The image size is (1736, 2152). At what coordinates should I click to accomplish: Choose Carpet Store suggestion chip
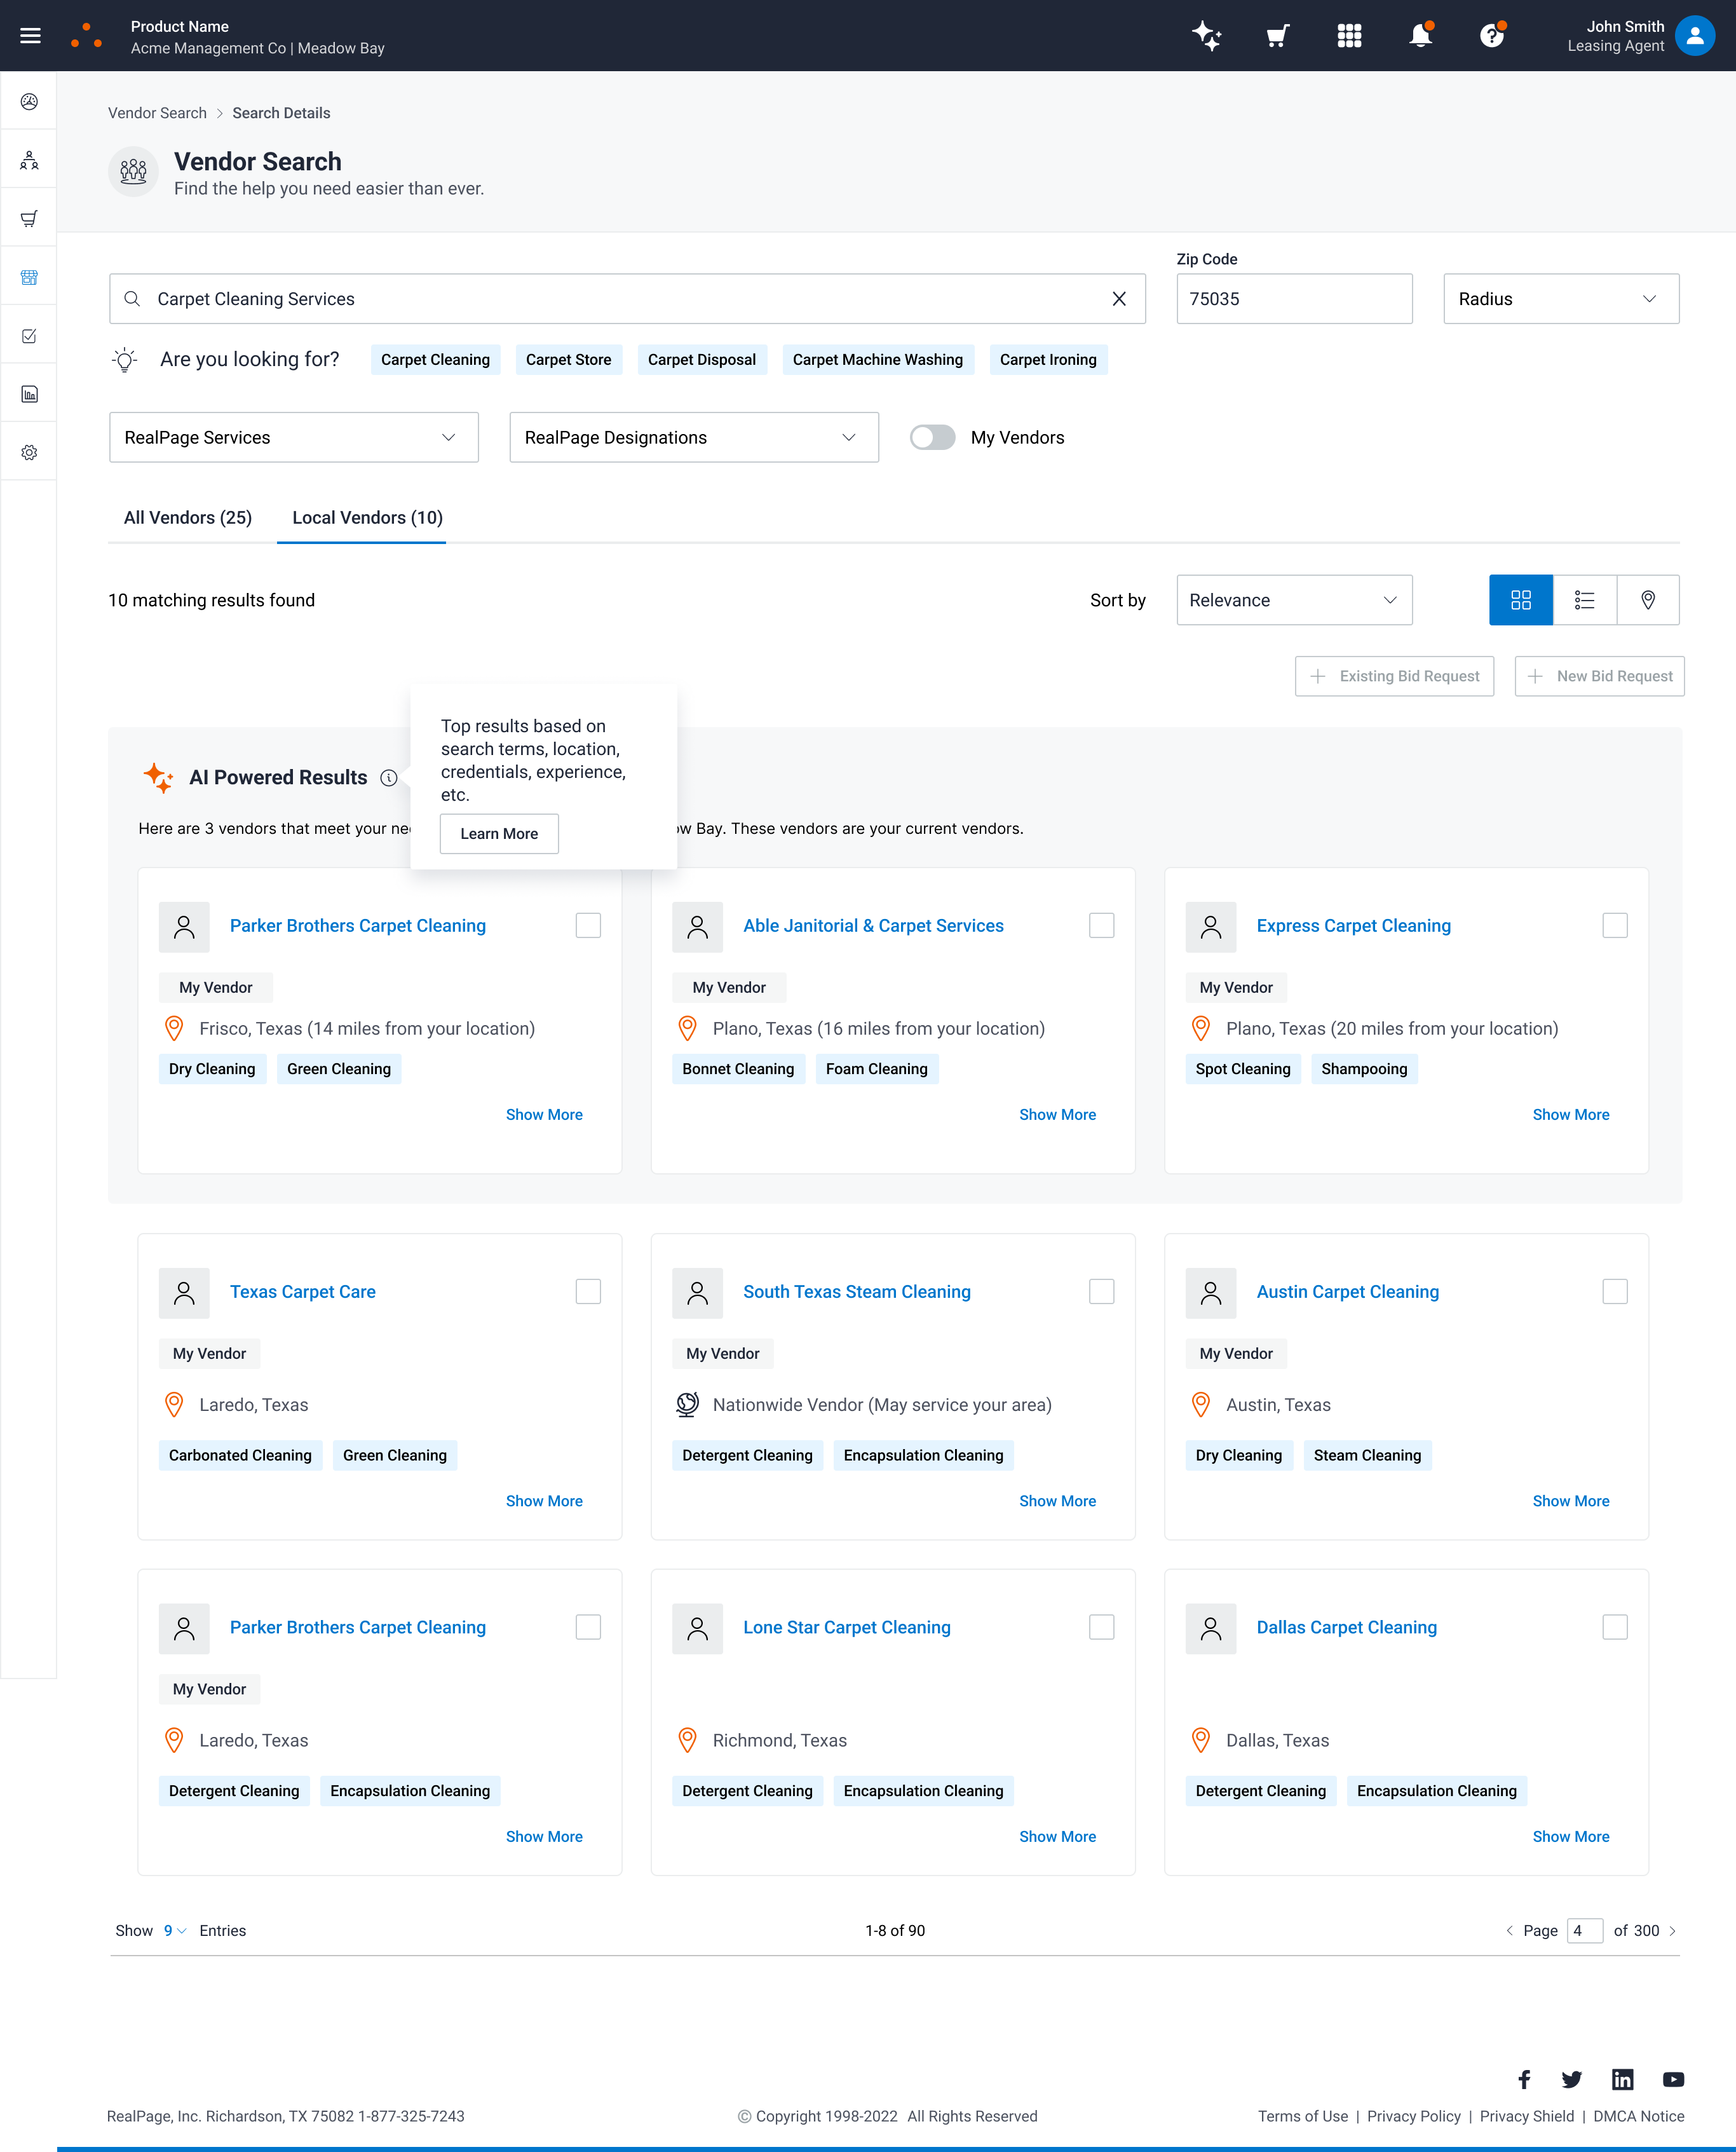click(568, 360)
